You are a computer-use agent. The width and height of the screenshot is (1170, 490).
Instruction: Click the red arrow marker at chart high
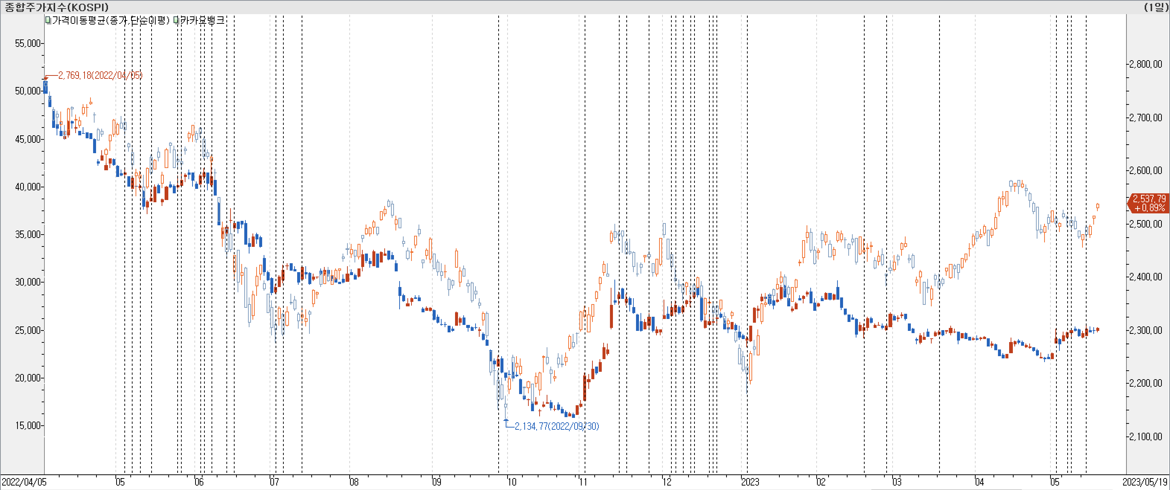click(x=46, y=78)
